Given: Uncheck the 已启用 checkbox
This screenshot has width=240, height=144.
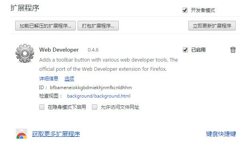Looking at the screenshot, I should pyautogui.click(x=185, y=50).
